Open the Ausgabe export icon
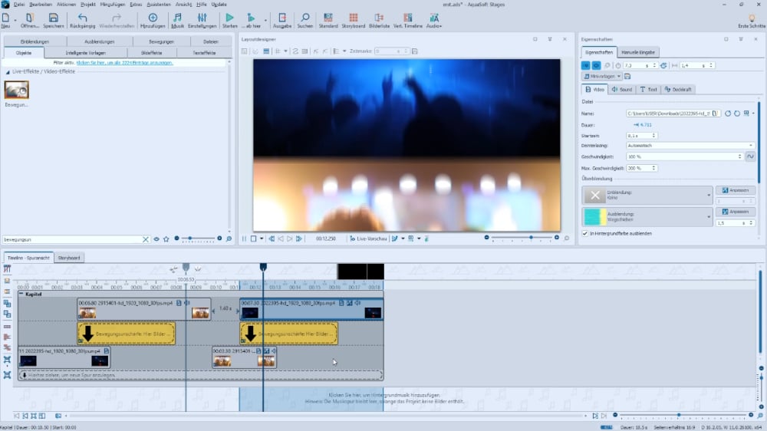Screen dimensions: 767x431 [x=281, y=18]
